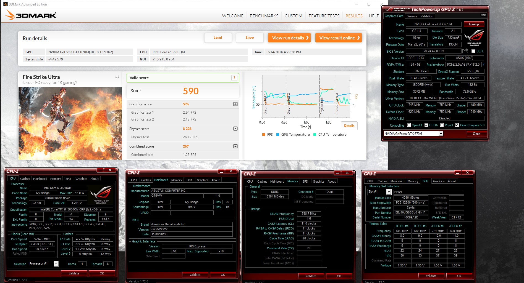Select the SPD tab in CPU-Z Memory window
This screenshot has height=283, width=524.
305,181
